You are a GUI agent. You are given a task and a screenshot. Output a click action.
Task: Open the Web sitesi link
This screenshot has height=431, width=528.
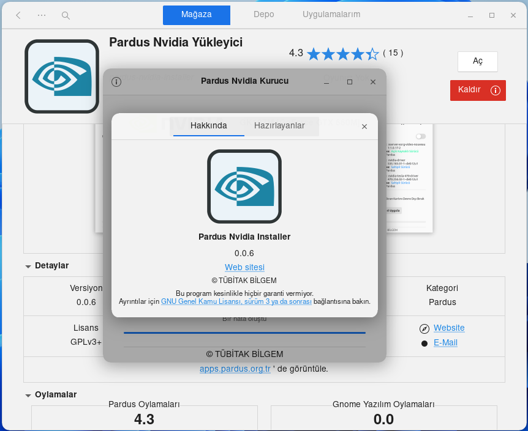pos(244,267)
